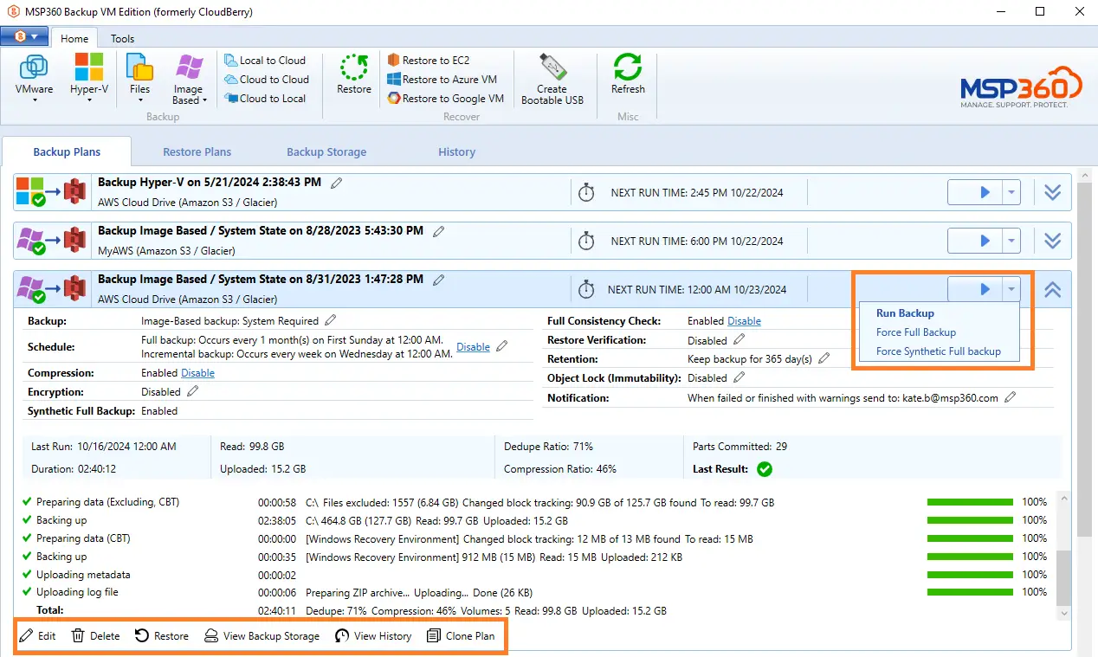This screenshot has height=657, width=1098.
Task: Expand the Hyper-V backup plan details
Action: click(x=1052, y=192)
